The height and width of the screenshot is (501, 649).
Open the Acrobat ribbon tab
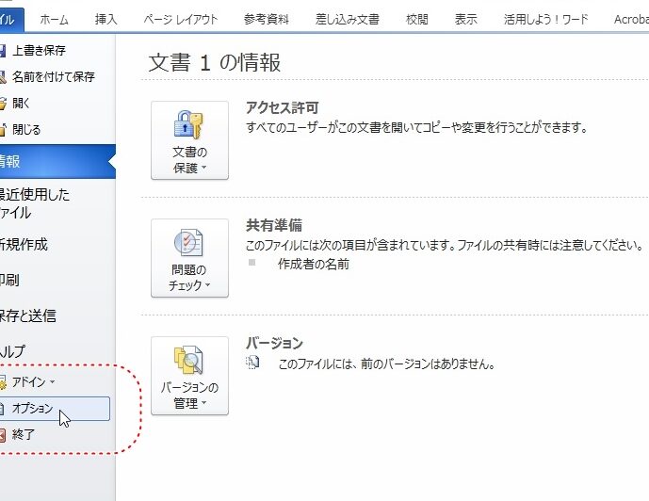pos(631,20)
